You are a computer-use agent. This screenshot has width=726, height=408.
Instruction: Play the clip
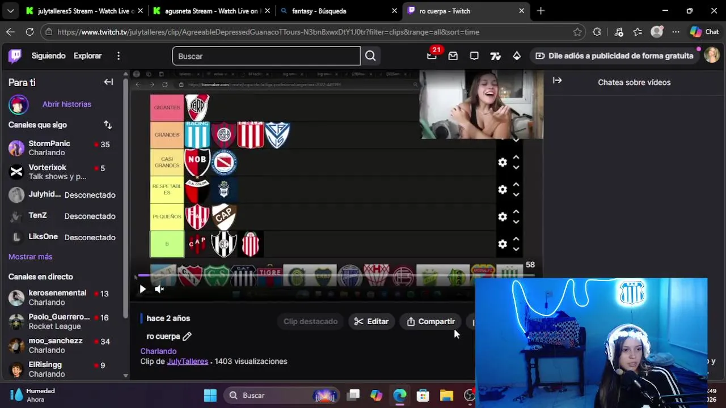pyautogui.click(x=142, y=289)
